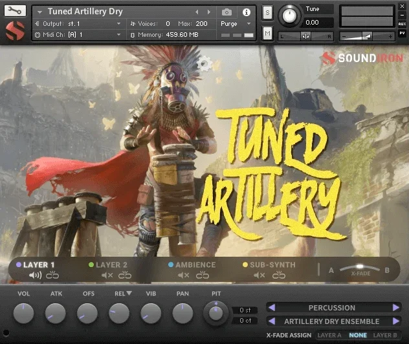Select previous sound before ARTILLERY DRY ENSEMBLE
Viewport: 409px width, 344px height.
point(272,321)
